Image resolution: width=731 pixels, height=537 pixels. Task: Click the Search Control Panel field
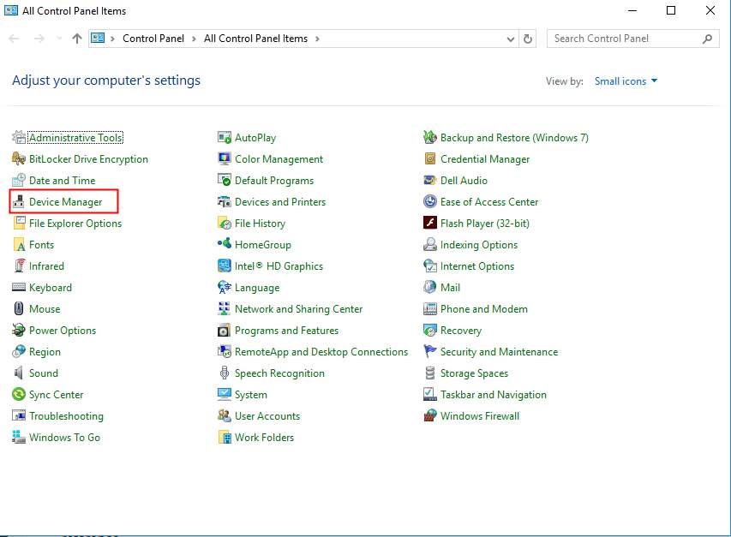(624, 39)
